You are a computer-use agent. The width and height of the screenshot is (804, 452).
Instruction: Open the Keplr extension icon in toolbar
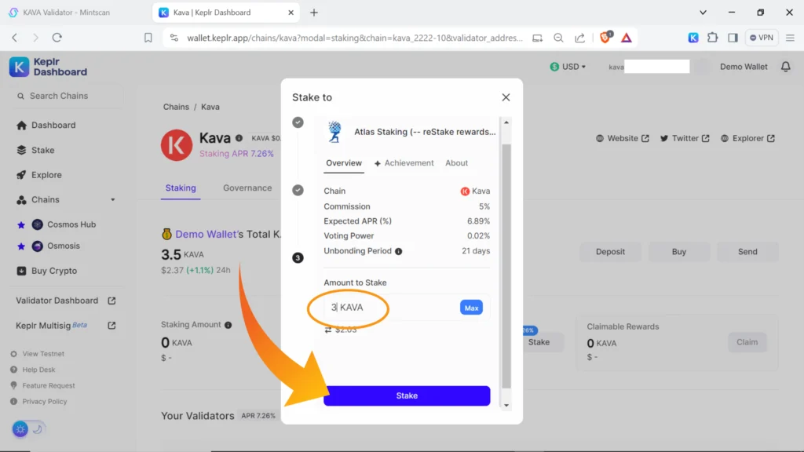[x=693, y=37]
